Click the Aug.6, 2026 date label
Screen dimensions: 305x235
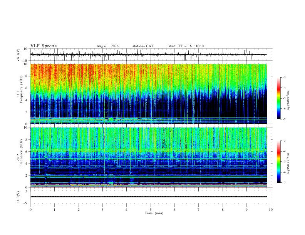tap(107, 46)
